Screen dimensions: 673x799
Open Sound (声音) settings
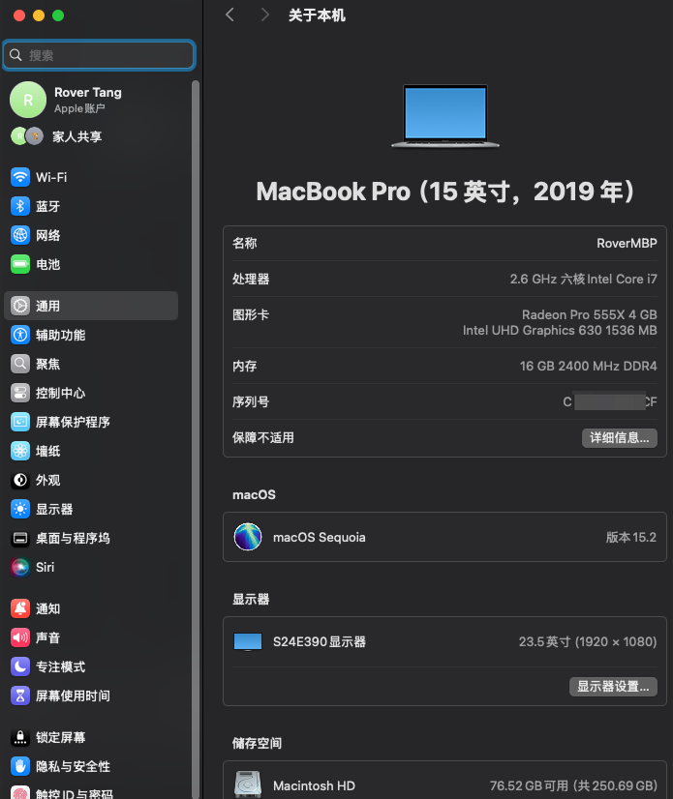[x=91, y=637]
